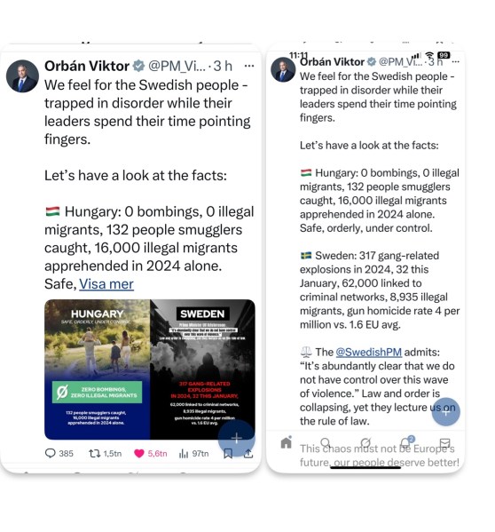Open the Grok slash icon in bottom bar
The image size is (495, 532).
click(x=365, y=443)
